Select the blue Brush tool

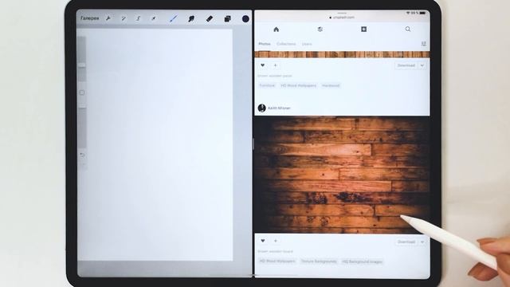tap(174, 19)
